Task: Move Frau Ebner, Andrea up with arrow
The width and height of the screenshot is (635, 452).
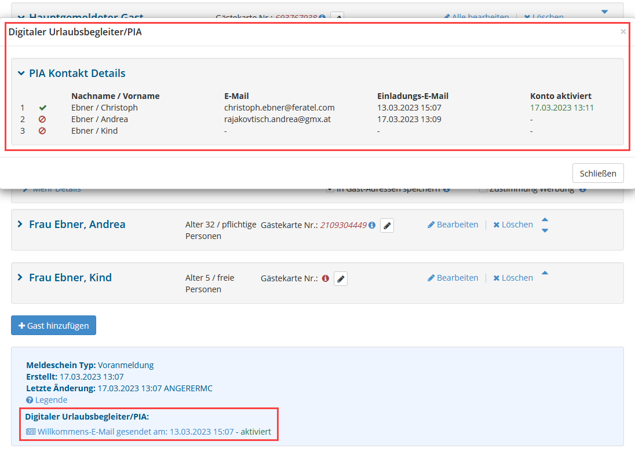Action: tap(545, 220)
